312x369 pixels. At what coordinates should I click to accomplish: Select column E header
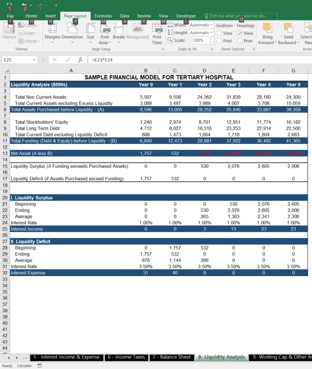pyautogui.click(x=233, y=71)
